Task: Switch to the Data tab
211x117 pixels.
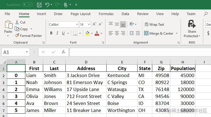Action: pyautogui.click(x=125, y=14)
